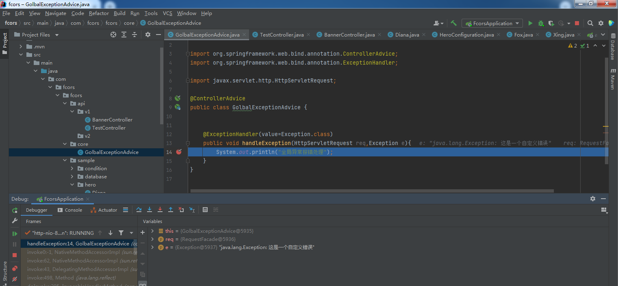
Task: Open the FcorsApplication run configuration dropdown
Action: [x=492, y=24]
